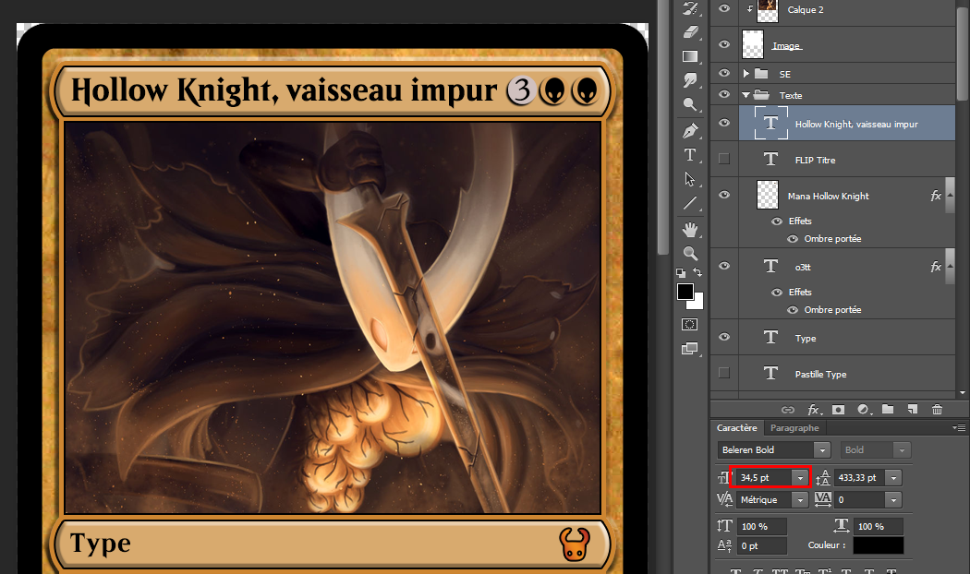Viewport: 970px width, 574px height.
Task: Delete layer with trash icon
Action: pyautogui.click(x=938, y=410)
